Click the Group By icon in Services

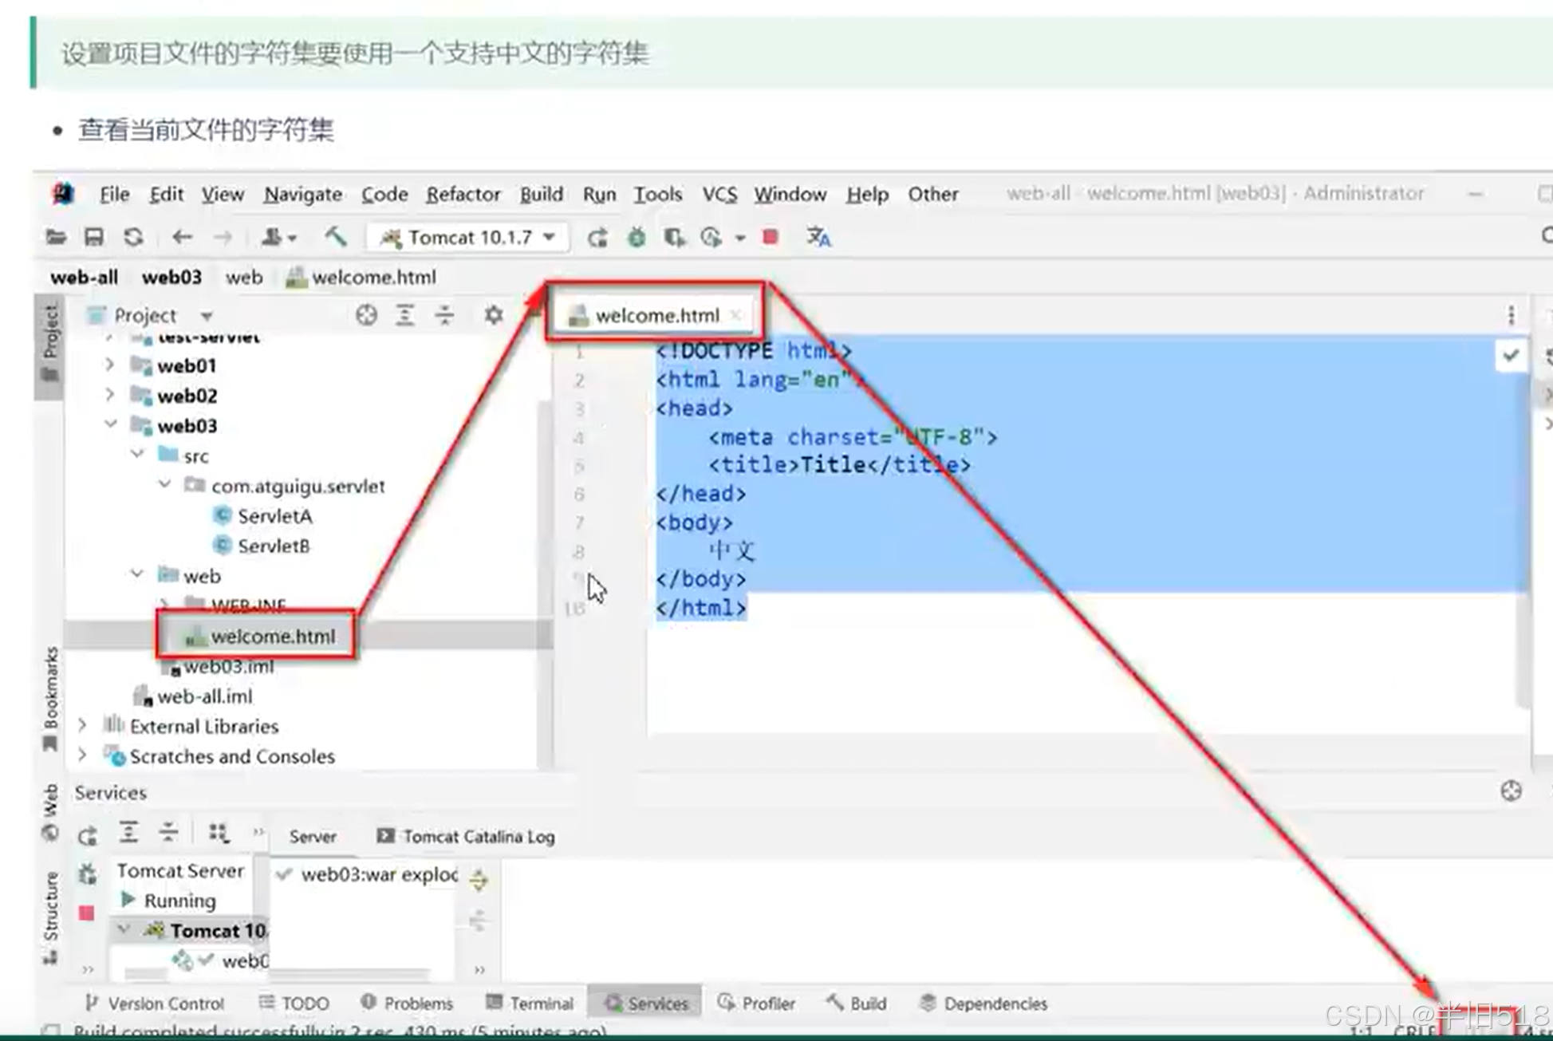(218, 832)
